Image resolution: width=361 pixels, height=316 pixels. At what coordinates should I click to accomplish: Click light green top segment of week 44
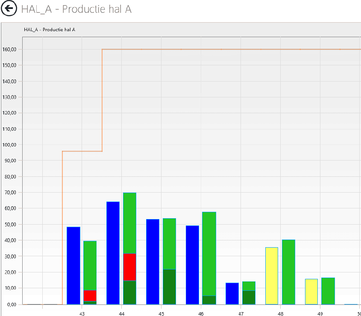click(129, 223)
